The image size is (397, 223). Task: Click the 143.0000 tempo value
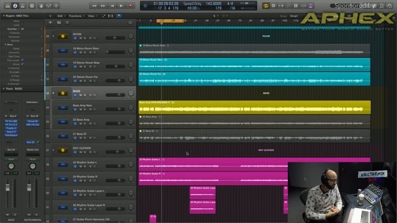point(213,4)
